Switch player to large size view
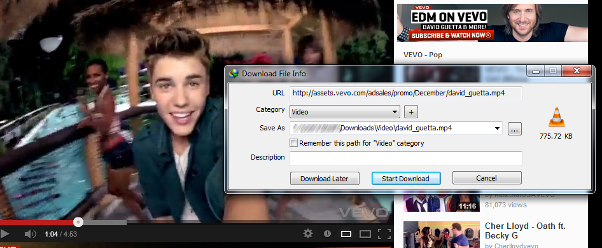The width and height of the screenshot is (602, 248). 365,234
